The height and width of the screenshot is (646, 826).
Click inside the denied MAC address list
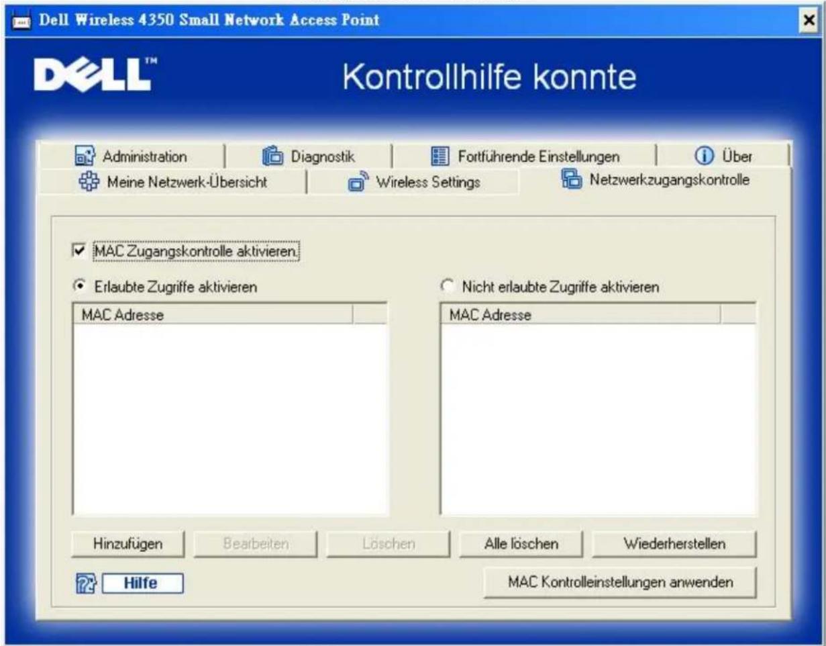pos(598,420)
